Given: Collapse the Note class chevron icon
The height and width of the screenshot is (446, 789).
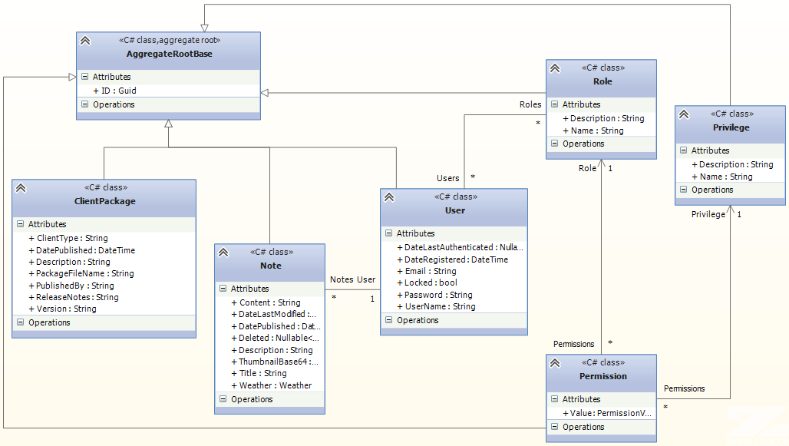Looking at the screenshot, I should pos(223,253).
